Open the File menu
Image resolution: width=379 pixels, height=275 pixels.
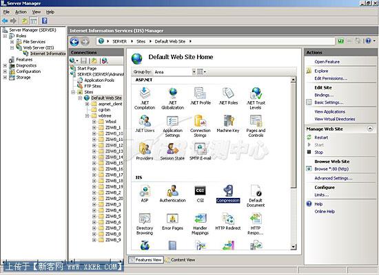(6, 12)
